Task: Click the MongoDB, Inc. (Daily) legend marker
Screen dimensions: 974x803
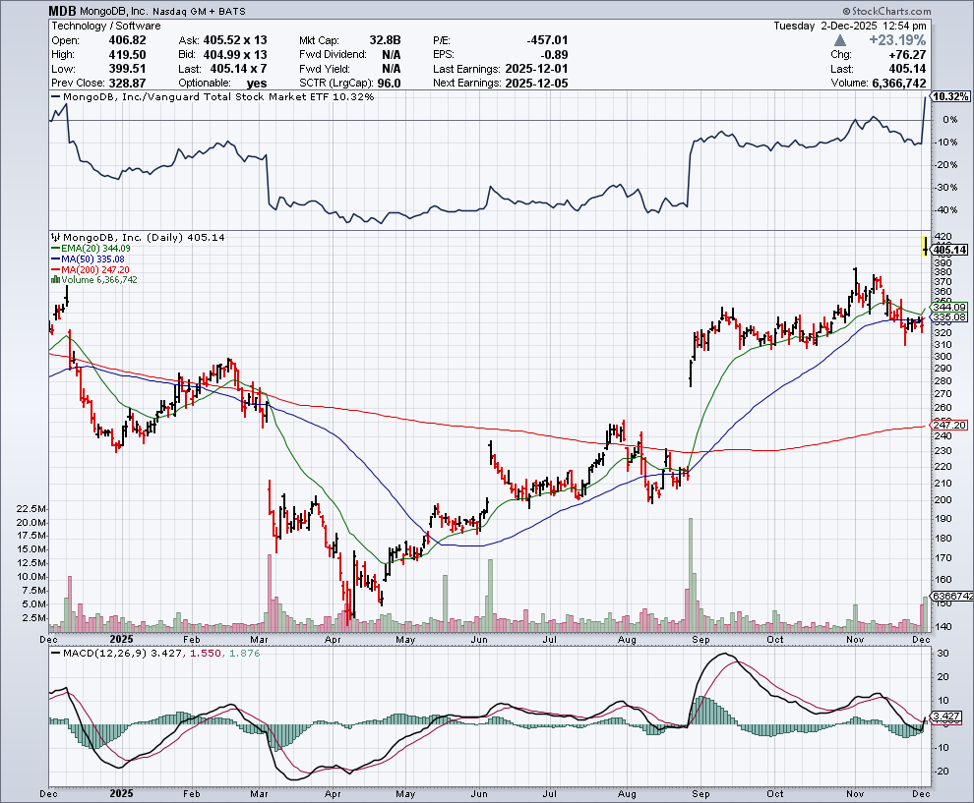Action: point(56,238)
